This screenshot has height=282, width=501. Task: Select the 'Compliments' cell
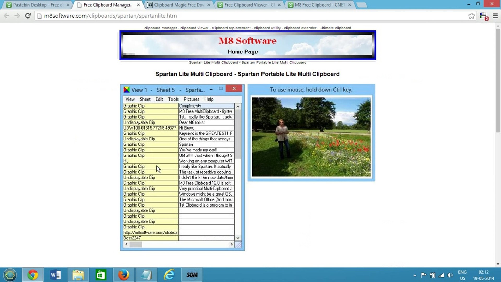tap(206, 106)
